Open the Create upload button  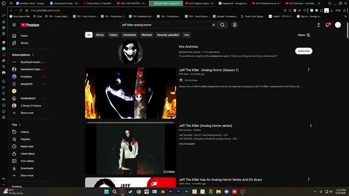point(318,25)
